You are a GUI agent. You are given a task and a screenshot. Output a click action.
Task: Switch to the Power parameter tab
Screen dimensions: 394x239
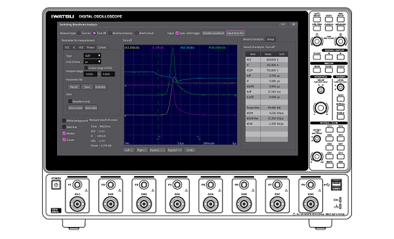pyautogui.click(x=91, y=47)
